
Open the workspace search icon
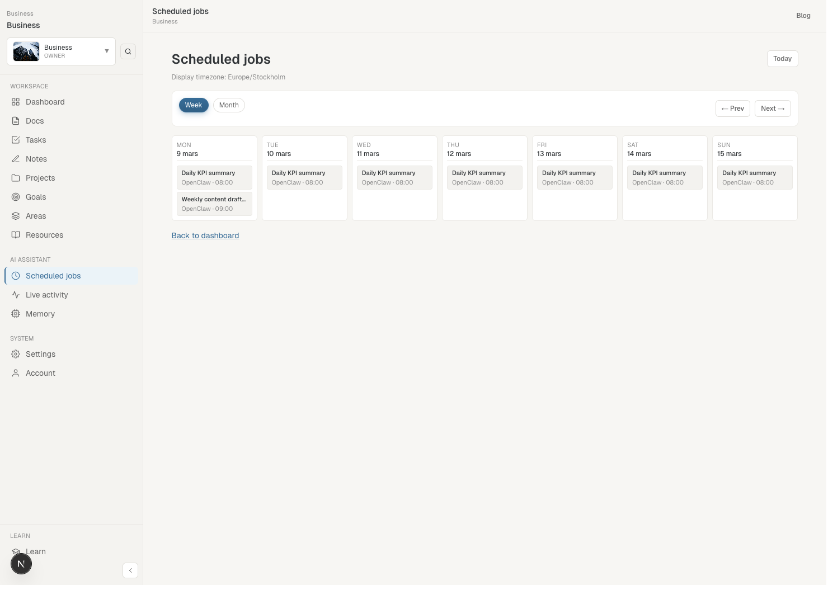pyautogui.click(x=128, y=51)
